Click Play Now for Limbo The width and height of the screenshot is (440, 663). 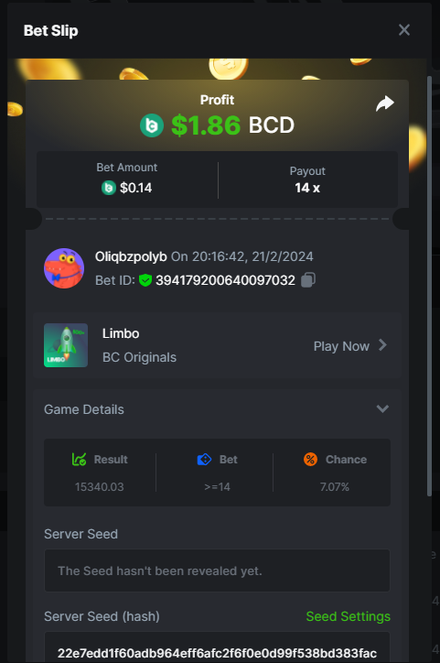[341, 346]
